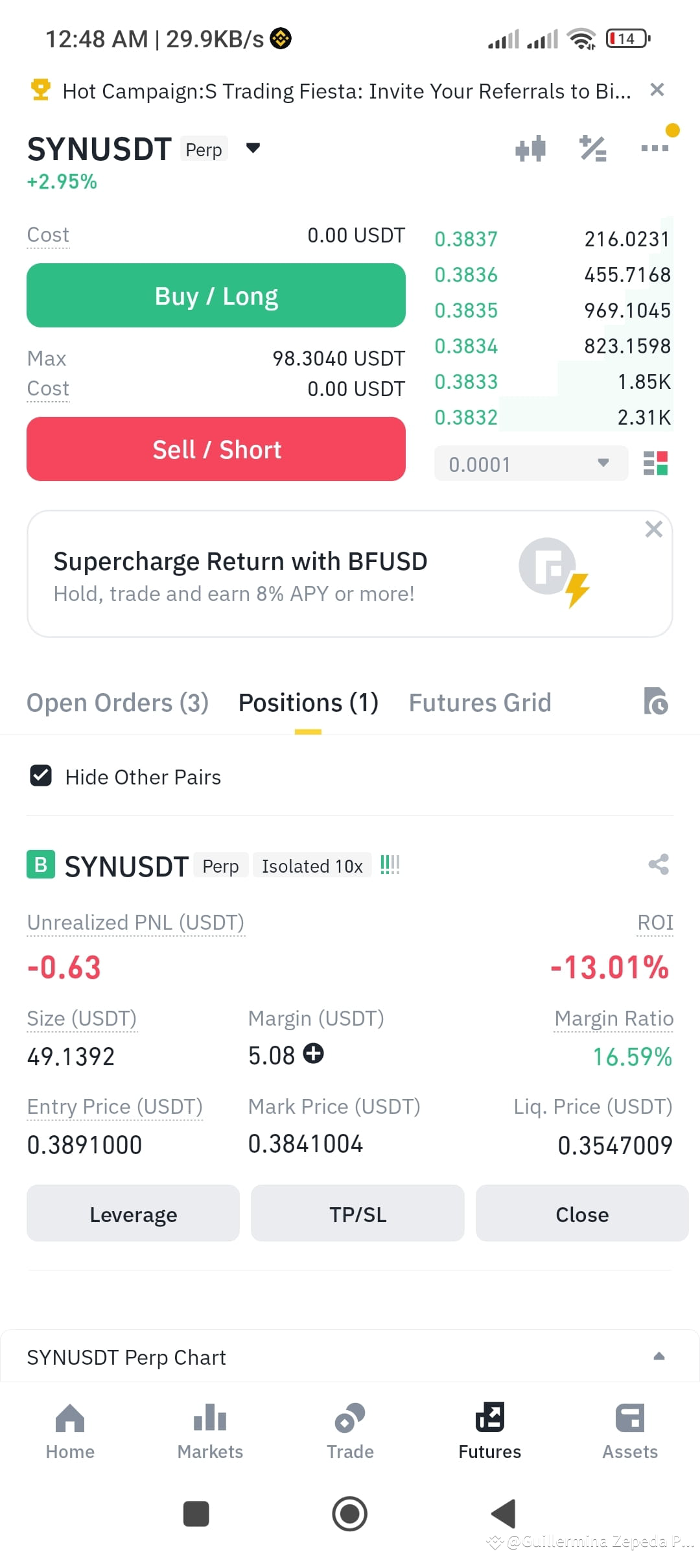Screen dimensions: 700x1556
Task: Expand SYNUSDT pair selector arrow
Action: [253, 148]
